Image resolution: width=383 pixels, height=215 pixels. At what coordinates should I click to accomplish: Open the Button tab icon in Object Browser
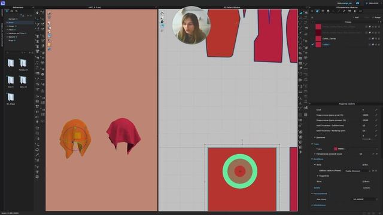click(x=323, y=11)
